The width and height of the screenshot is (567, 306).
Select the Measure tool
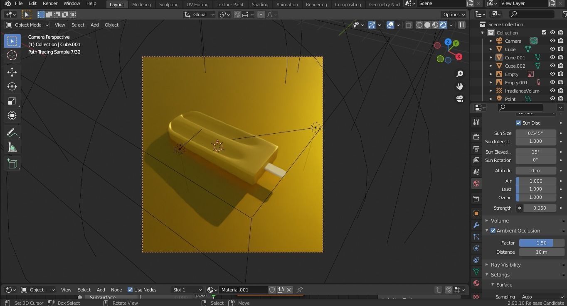pos(12,147)
